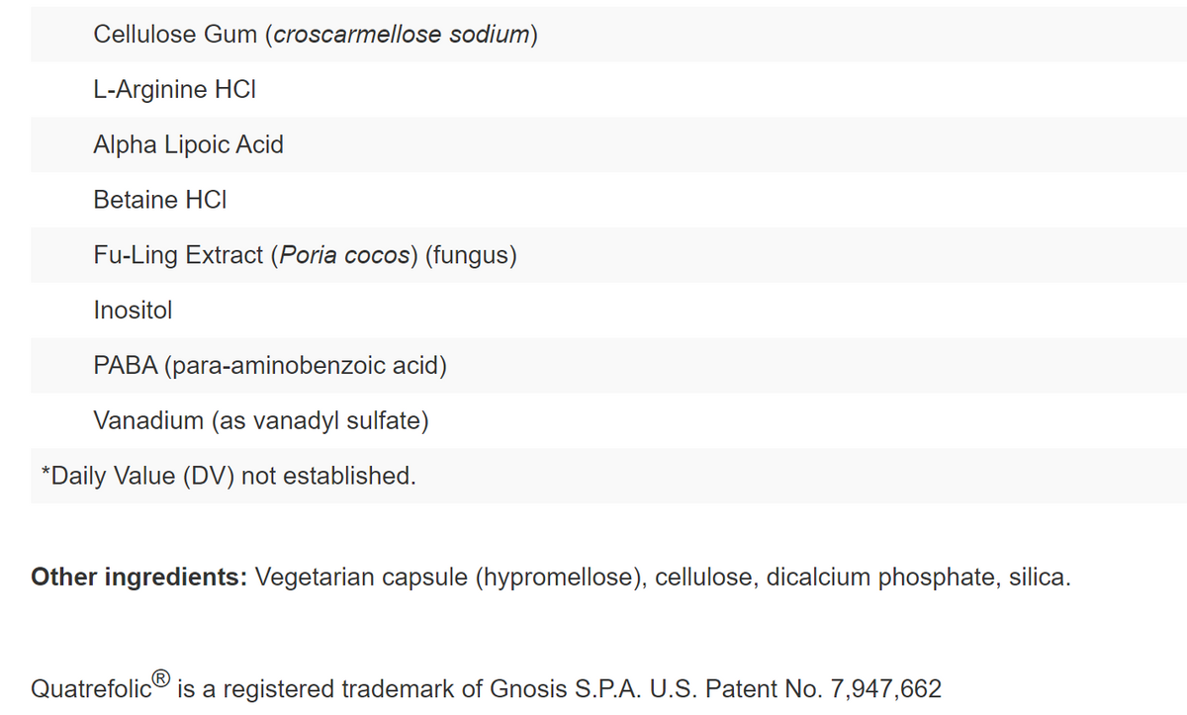Click the Alpha Lipoic Acid entry
This screenshot has width=1187, height=715.
point(188,145)
